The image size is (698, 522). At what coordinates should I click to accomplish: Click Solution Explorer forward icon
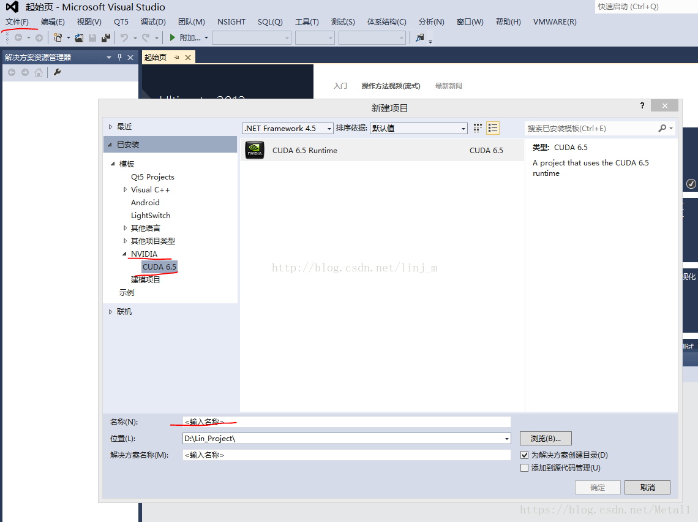pyautogui.click(x=25, y=72)
